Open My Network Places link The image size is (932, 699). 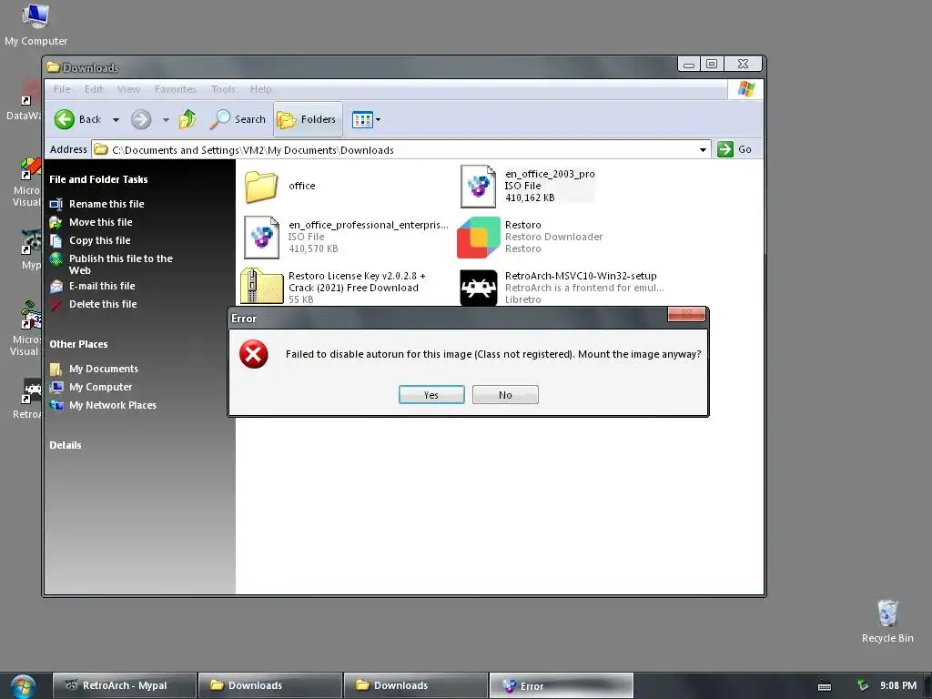tap(112, 405)
